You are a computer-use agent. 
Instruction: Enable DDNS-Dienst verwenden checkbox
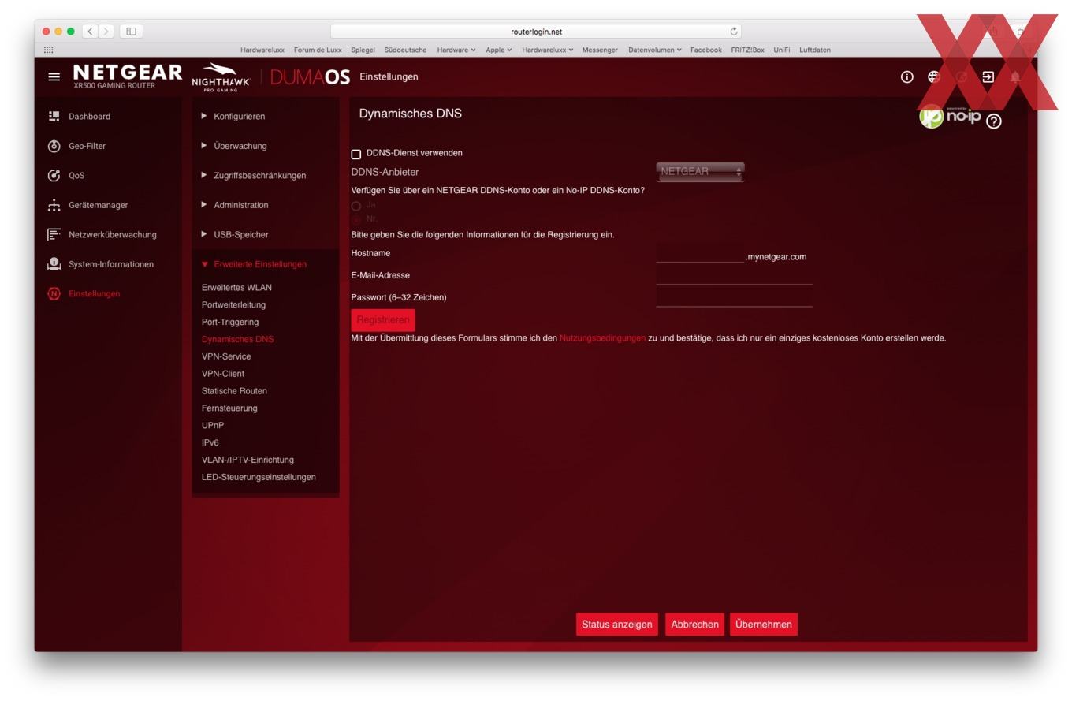point(356,155)
